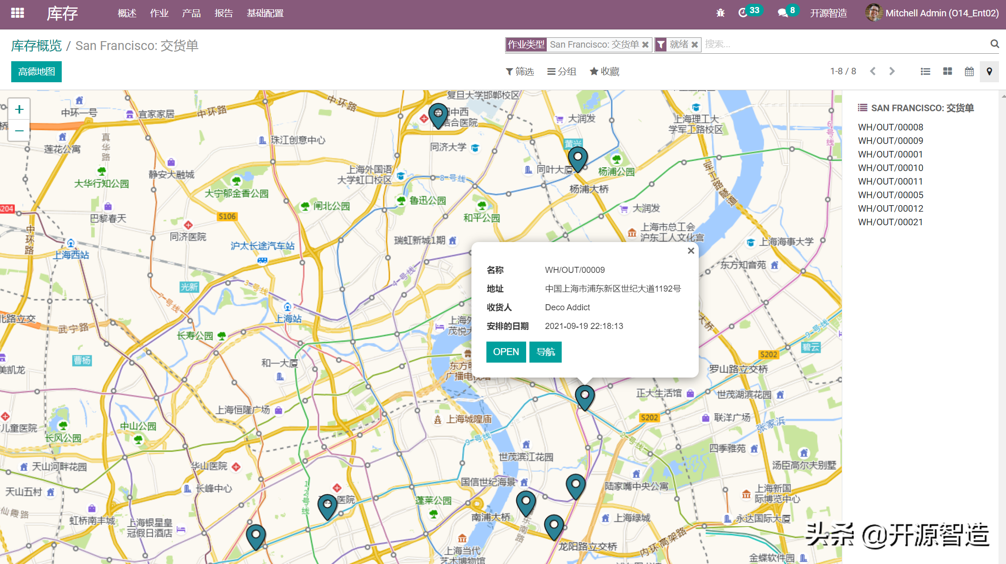1006x564 pixels.
Task: Click map marker near 陆家嘴中央公寓
Action: [x=576, y=486]
